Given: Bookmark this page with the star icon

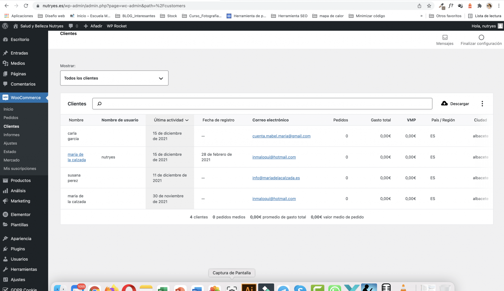Looking at the screenshot, I should click(x=429, y=6).
